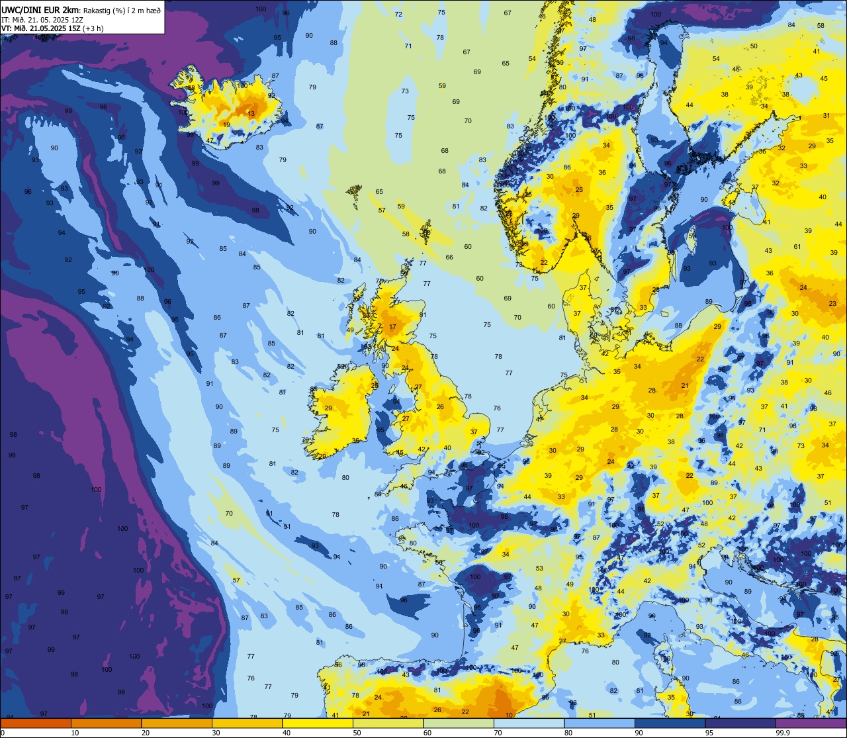Click the '99.9' legend tick label
Screen dimensions: 847x738
tap(783, 733)
